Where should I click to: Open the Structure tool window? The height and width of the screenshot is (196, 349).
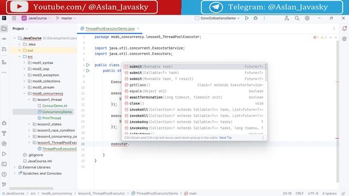(4, 62)
